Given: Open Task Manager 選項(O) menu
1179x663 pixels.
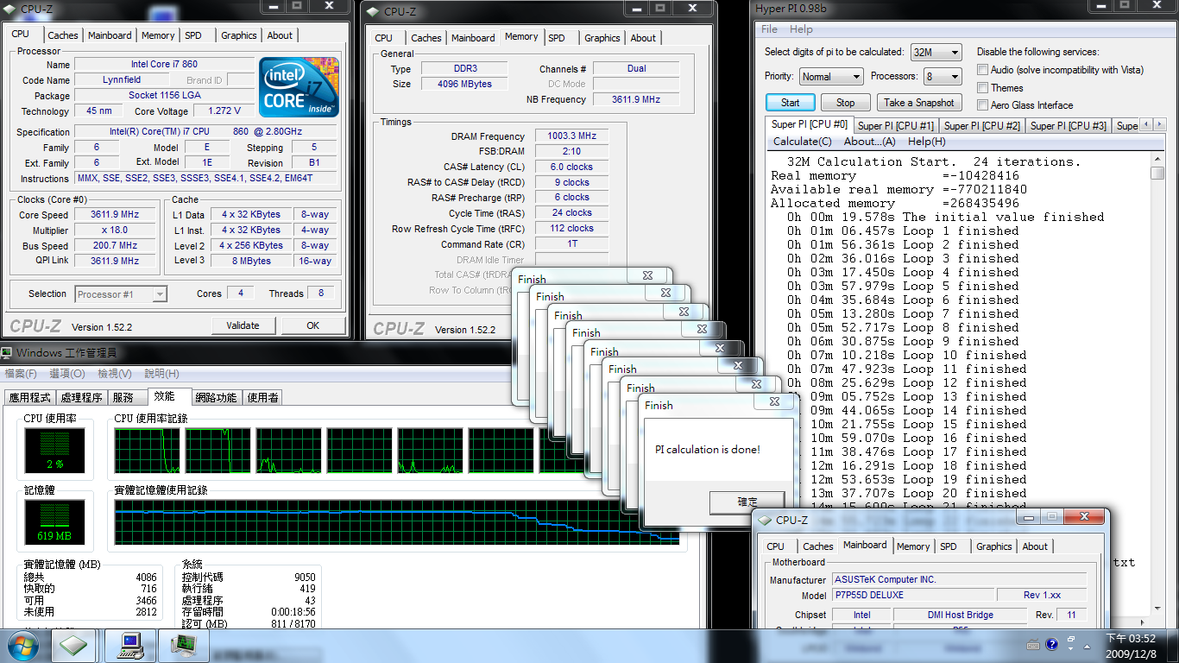Looking at the screenshot, I should [67, 374].
